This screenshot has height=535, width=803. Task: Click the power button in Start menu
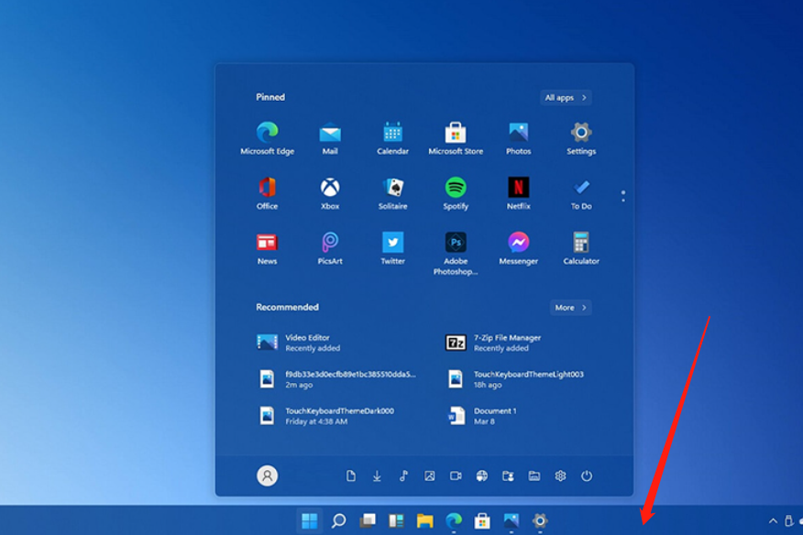587,476
